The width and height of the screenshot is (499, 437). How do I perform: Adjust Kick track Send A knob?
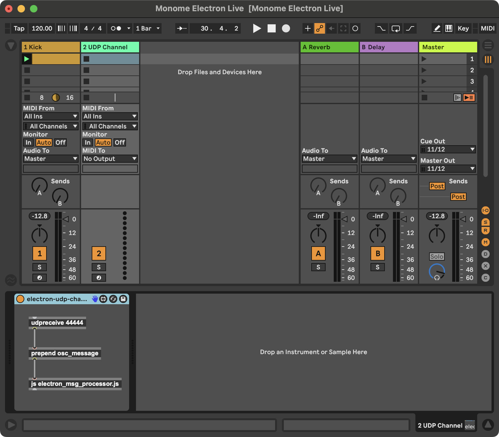pos(40,186)
